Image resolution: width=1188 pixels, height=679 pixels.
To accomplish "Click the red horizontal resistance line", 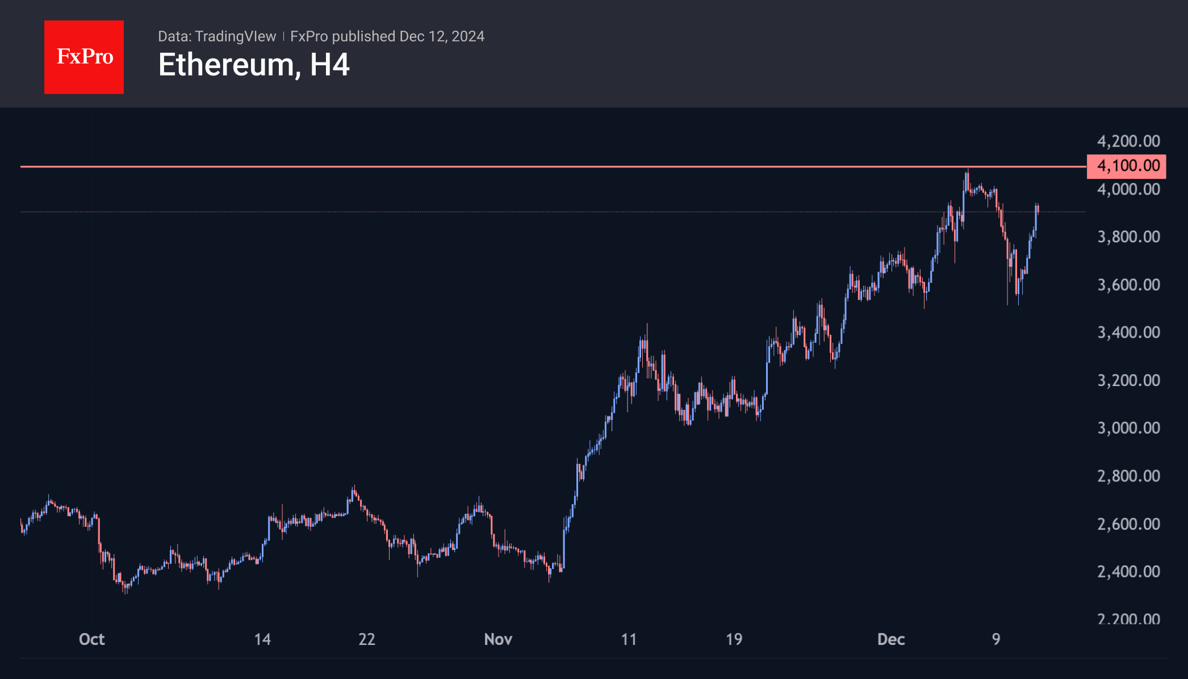I will 511,166.
